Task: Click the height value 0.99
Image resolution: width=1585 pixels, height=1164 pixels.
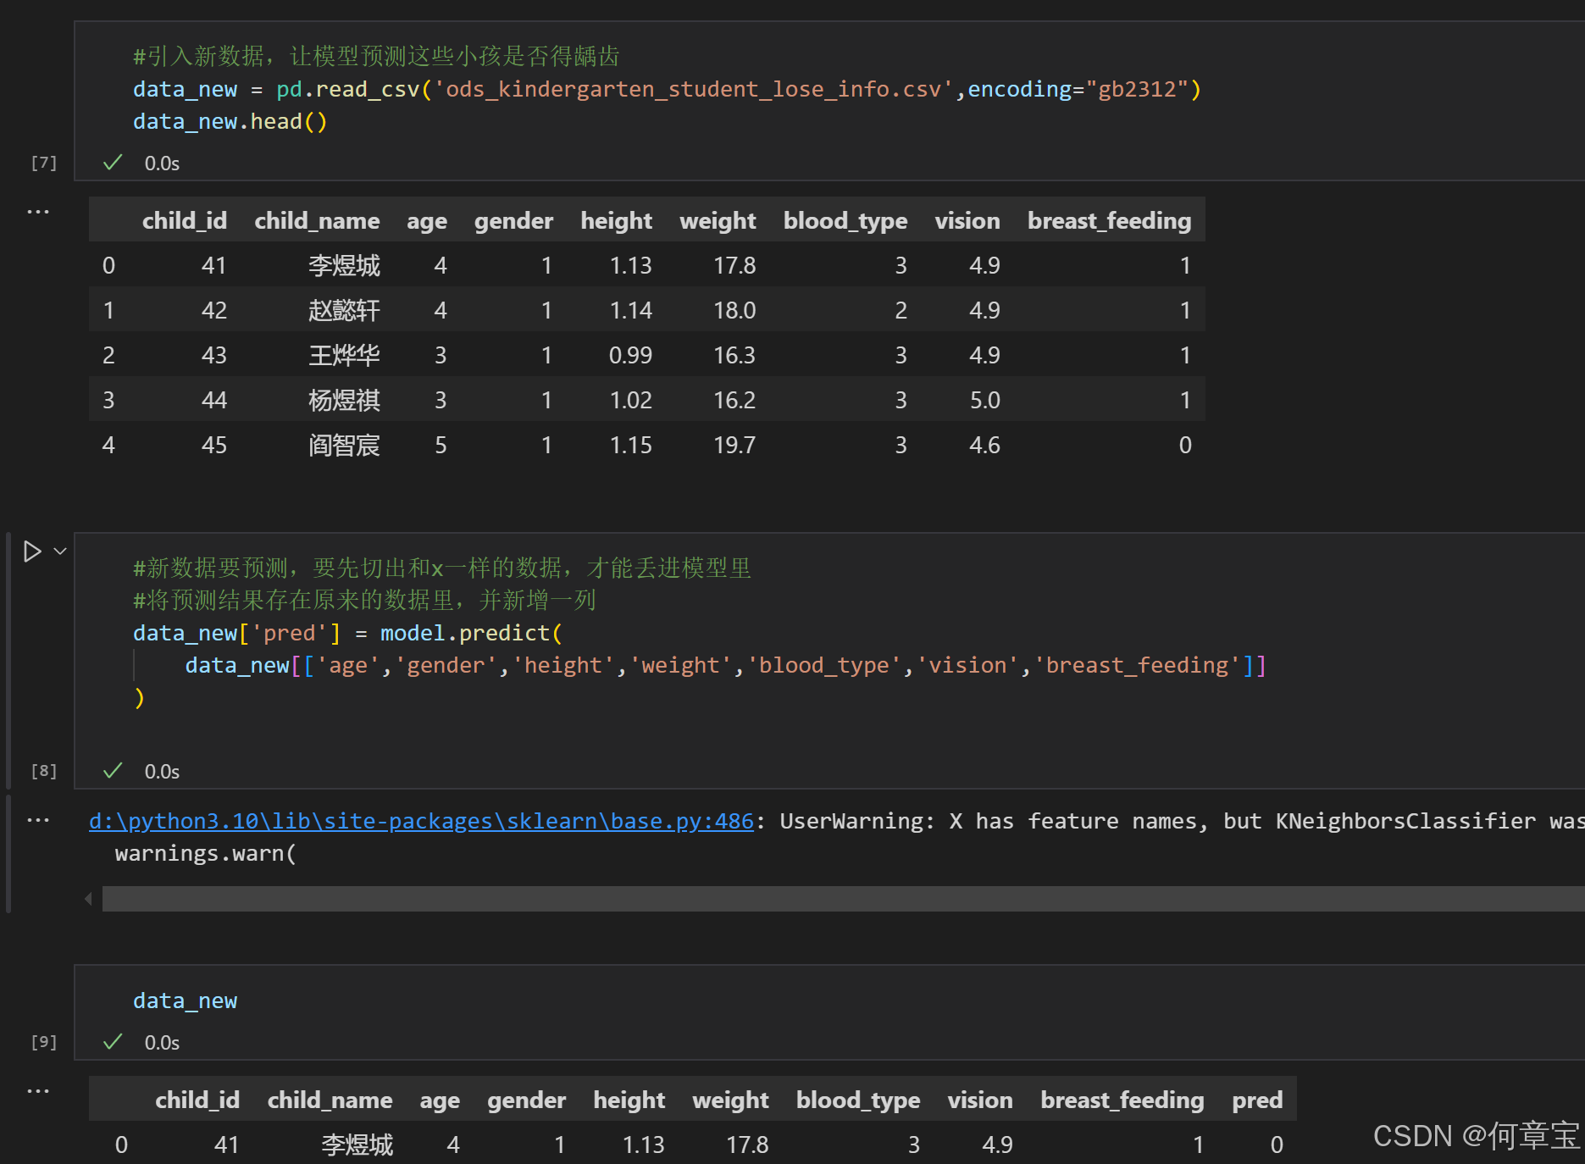Action: 630,355
